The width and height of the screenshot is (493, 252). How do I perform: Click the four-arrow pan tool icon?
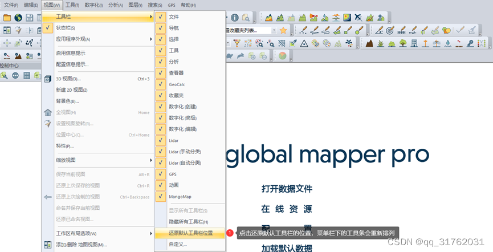point(7,43)
